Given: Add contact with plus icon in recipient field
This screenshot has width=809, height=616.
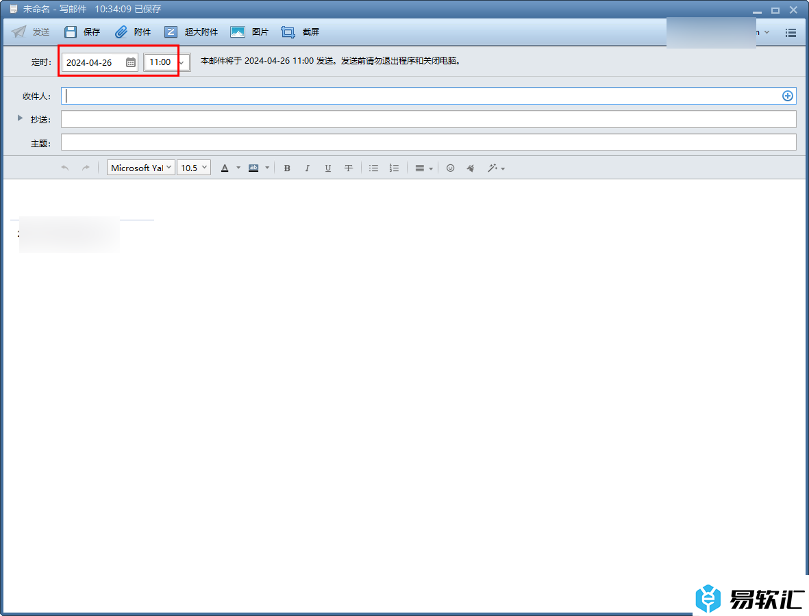Looking at the screenshot, I should (787, 96).
